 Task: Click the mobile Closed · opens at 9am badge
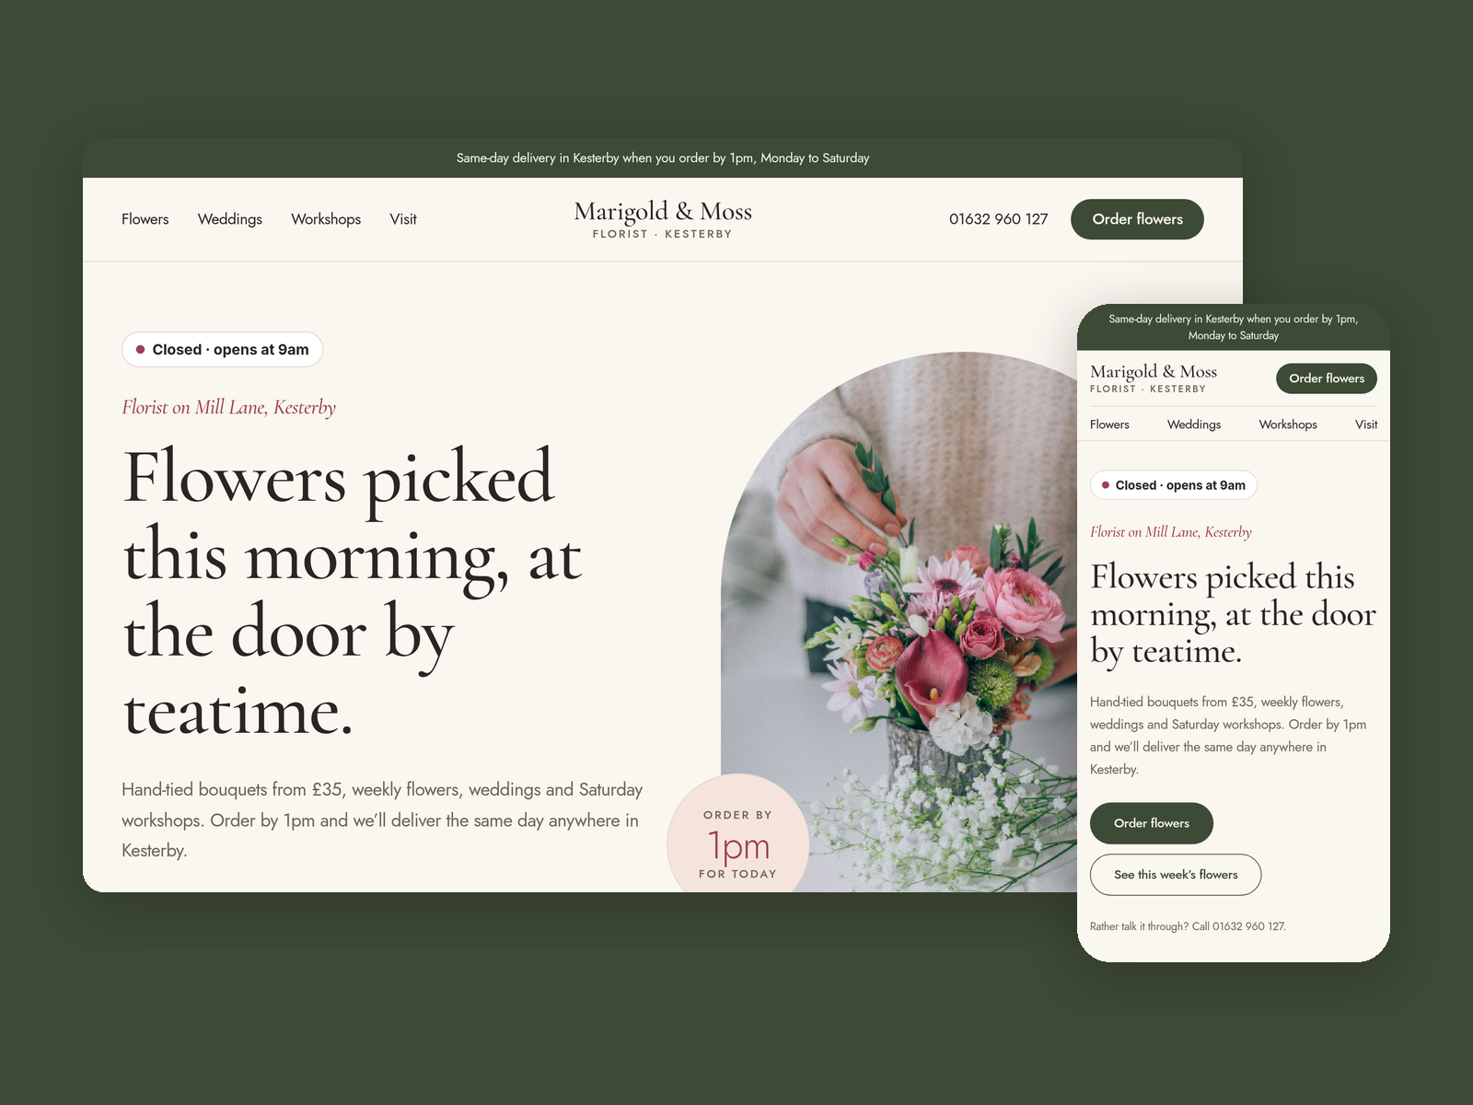point(1174,485)
